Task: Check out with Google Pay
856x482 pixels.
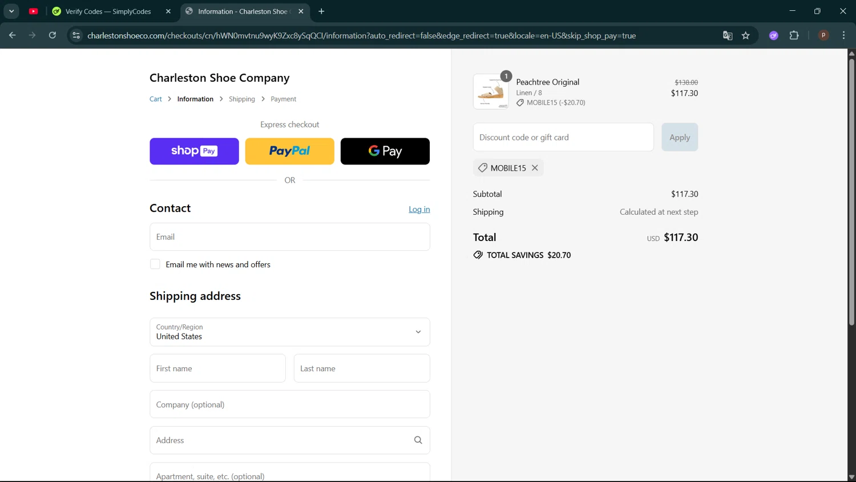Action: point(385,151)
